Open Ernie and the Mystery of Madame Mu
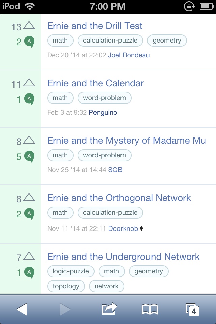This screenshot has width=216, height=324. pyautogui.click(x=127, y=141)
